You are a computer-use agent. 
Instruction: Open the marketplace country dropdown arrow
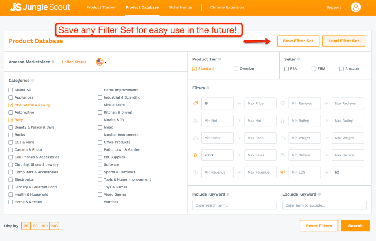[105, 62]
